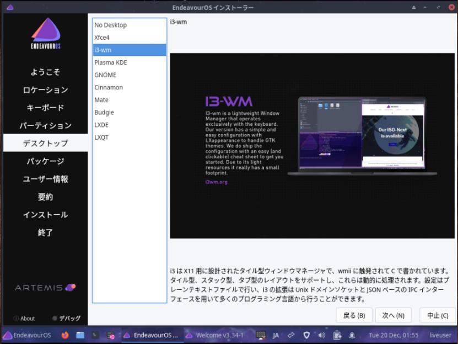The width and height of the screenshot is (458, 344).
Task: Click the display monitor tray icon
Action: [x=261, y=335]
